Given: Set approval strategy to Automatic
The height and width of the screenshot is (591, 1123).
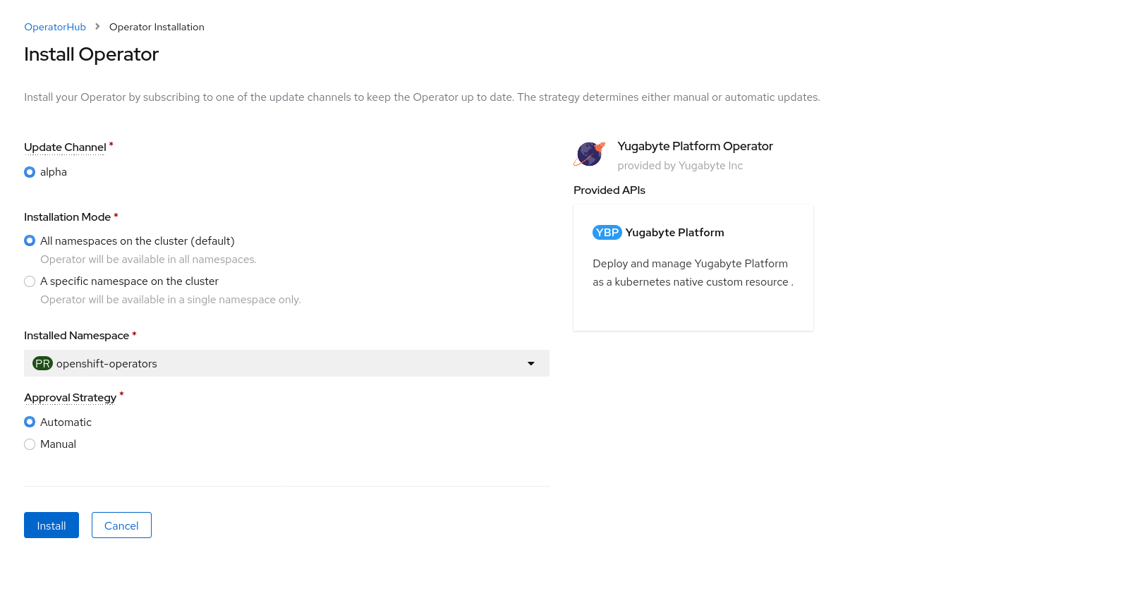Looking at the screenshot, I should [30, 422].
